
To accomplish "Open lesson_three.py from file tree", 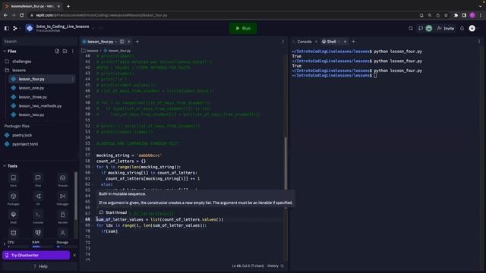I will click(33, 97).
